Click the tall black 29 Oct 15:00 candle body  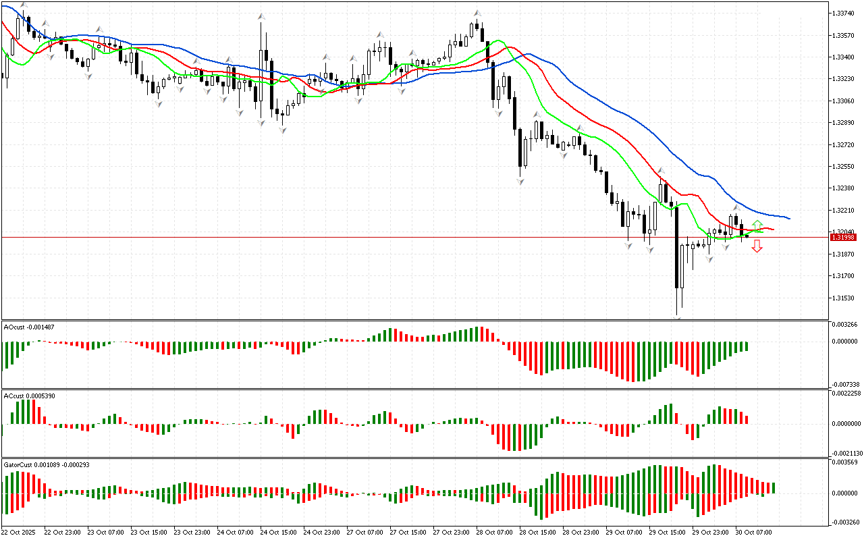[676, 246]
